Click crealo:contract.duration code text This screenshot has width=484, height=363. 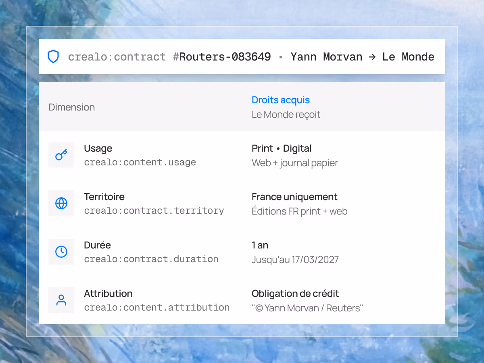(x=151, y=259)
